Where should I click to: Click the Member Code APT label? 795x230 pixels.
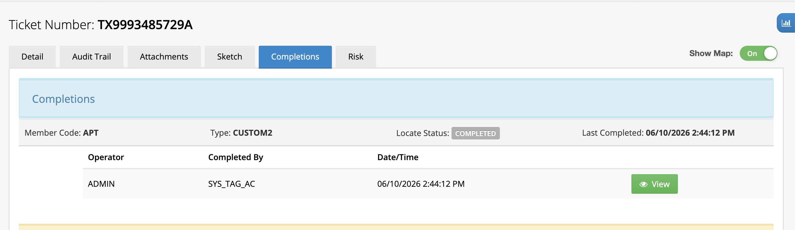pyautogui.click(x=62, y=133)
